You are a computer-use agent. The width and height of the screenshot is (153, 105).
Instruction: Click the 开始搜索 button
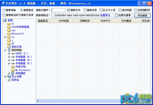142,15
